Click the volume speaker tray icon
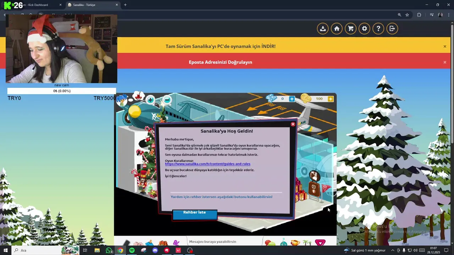 point(415,250)
